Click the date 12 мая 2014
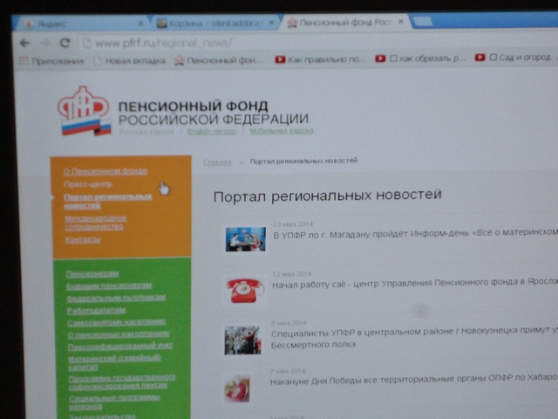This screenshot has width=558, height=419. click(291, 274)
